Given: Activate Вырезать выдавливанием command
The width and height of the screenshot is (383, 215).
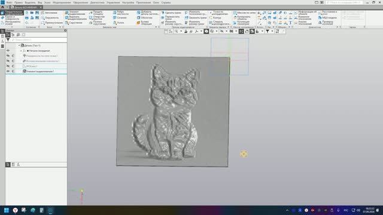Looking at the screenshot, I should (x=76, y=18).
